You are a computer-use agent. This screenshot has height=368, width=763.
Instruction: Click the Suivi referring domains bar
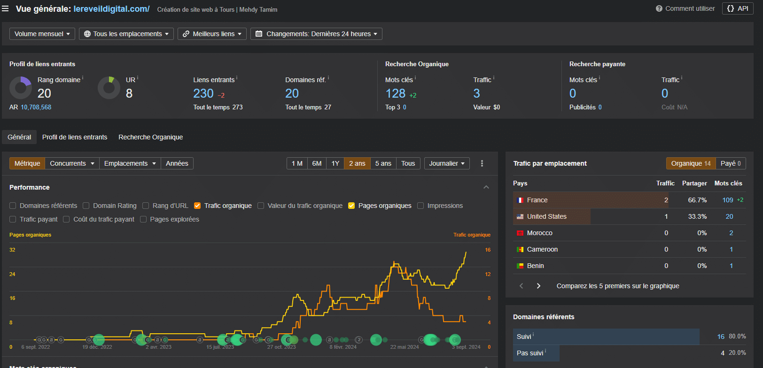click(606, 337)
